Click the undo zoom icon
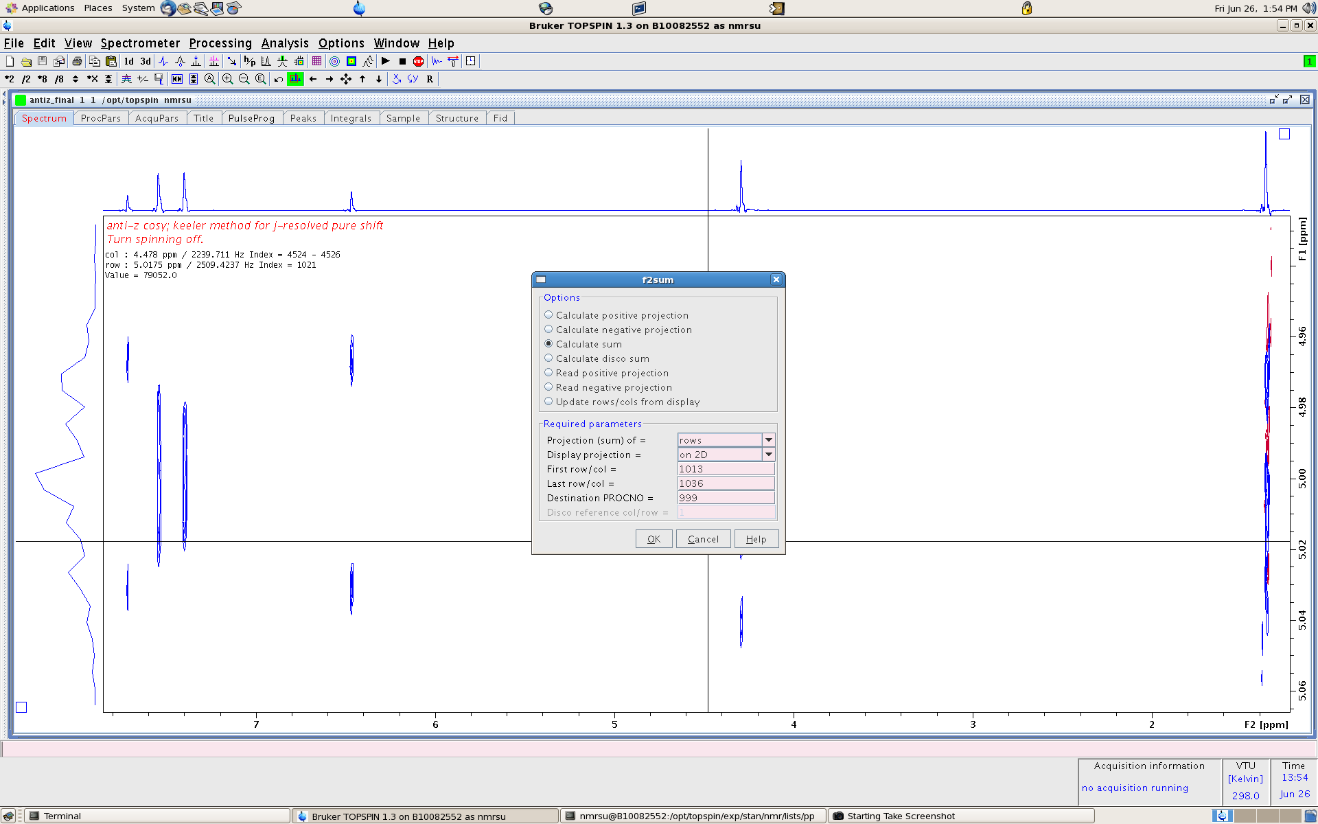Image resolution: width=1318 pixels, height=824 pixels. [x=278, y=79]
